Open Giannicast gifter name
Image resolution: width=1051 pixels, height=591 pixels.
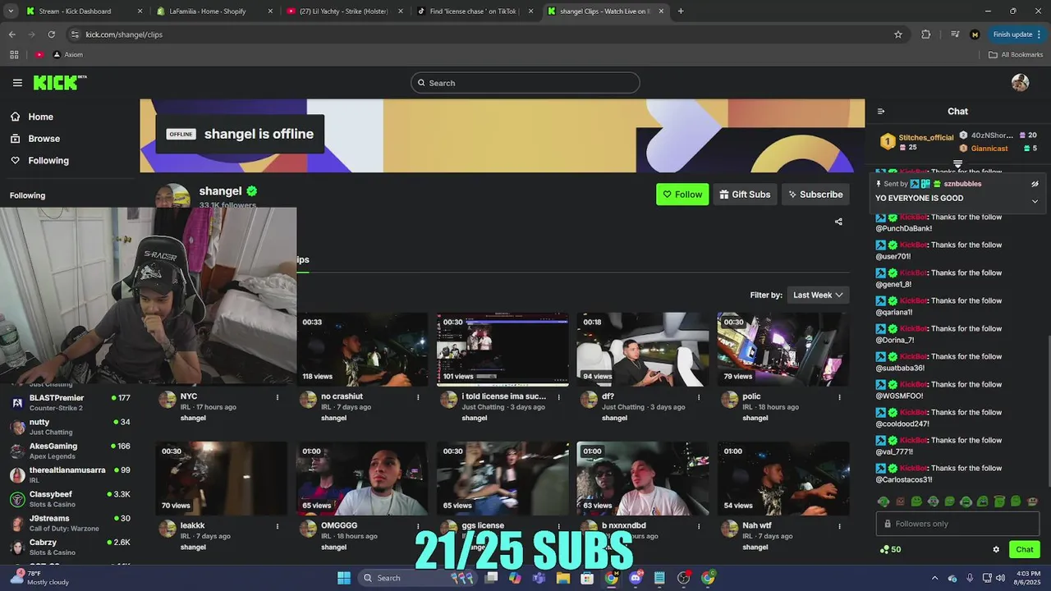coord(989,149)
